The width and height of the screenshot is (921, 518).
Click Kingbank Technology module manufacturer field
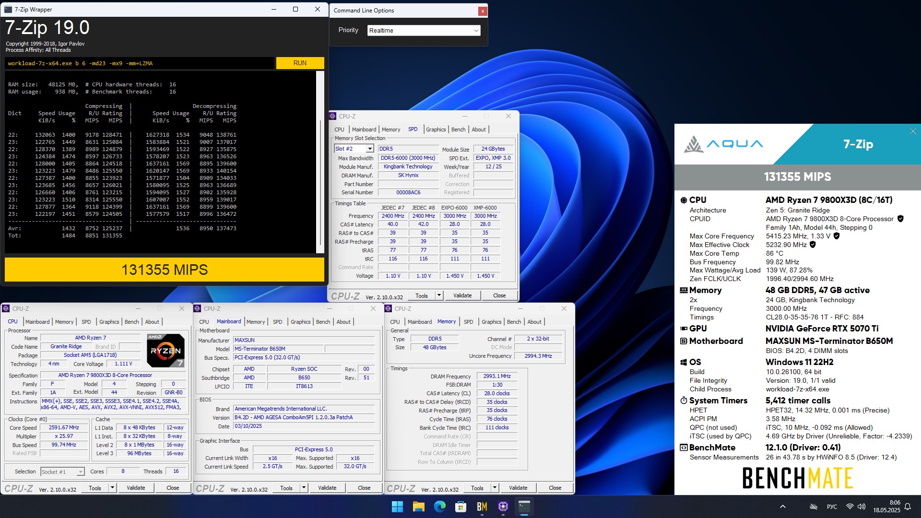[x=408, y=166]
